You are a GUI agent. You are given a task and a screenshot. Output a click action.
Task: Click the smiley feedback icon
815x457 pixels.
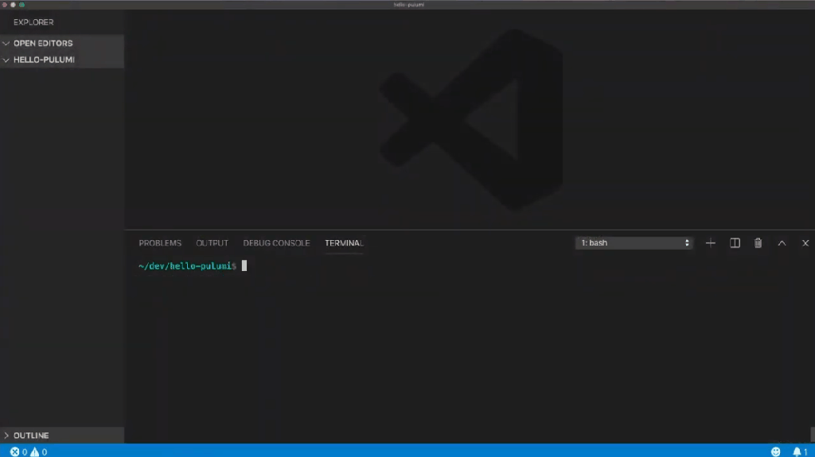coord(776,451)
